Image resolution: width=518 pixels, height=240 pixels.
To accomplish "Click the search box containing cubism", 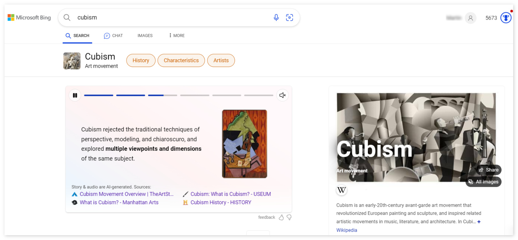I will pyautogui.click(x=171, y=17).
